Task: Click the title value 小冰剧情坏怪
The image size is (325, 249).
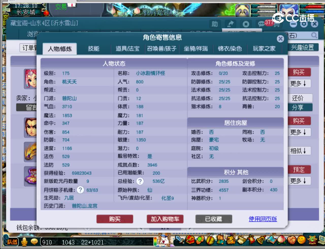Action: (150, 73)
